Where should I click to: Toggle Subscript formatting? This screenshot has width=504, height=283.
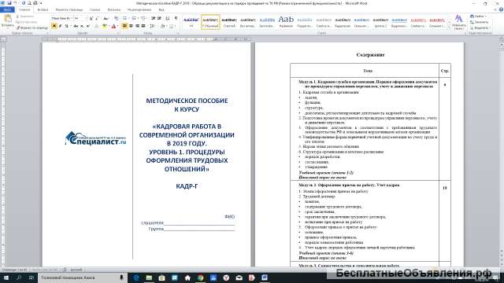[82, 26]
